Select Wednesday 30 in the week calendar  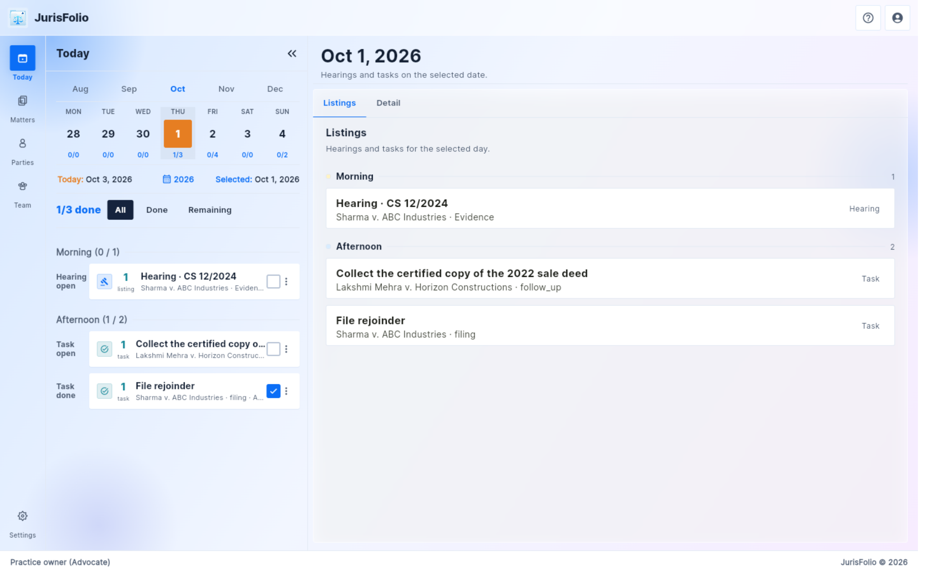click(x=143, y=133)
